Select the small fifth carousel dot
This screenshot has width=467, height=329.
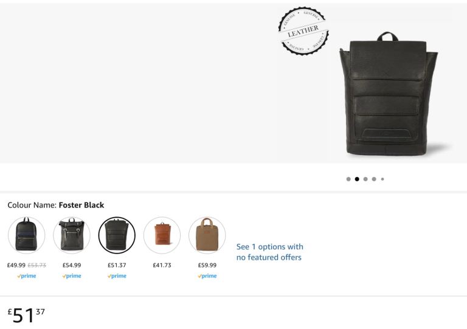tap(382, 179)
